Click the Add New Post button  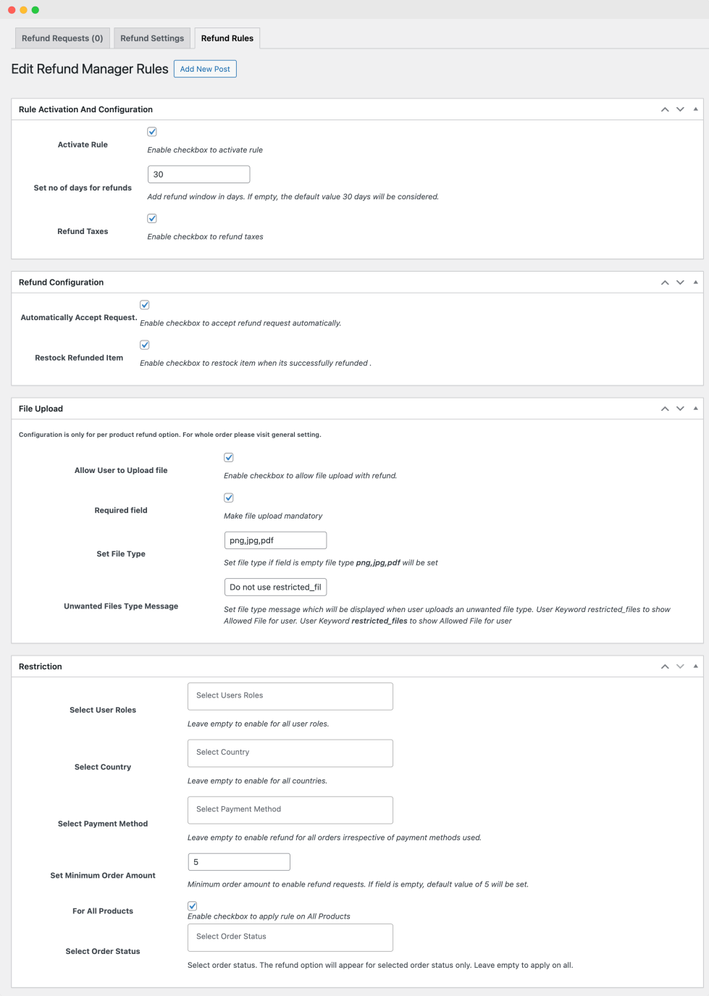(x=205, y=69)
